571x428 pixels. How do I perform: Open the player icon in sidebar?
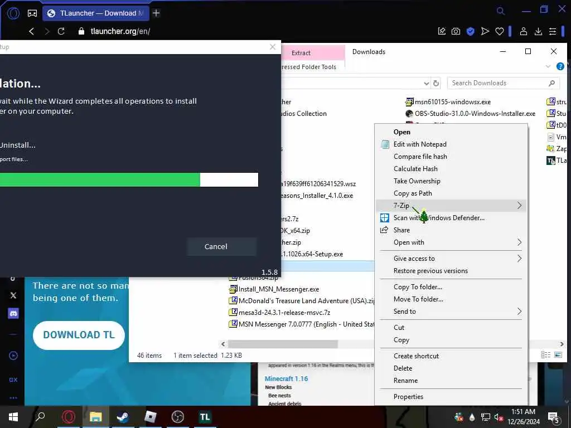click(13, 356)
